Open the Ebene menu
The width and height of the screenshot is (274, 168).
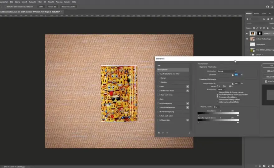pyautogui.click(x=17, y=2)
